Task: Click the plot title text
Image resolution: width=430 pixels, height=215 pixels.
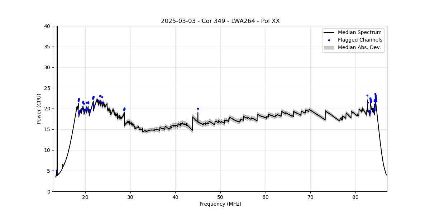Action: 220,21
